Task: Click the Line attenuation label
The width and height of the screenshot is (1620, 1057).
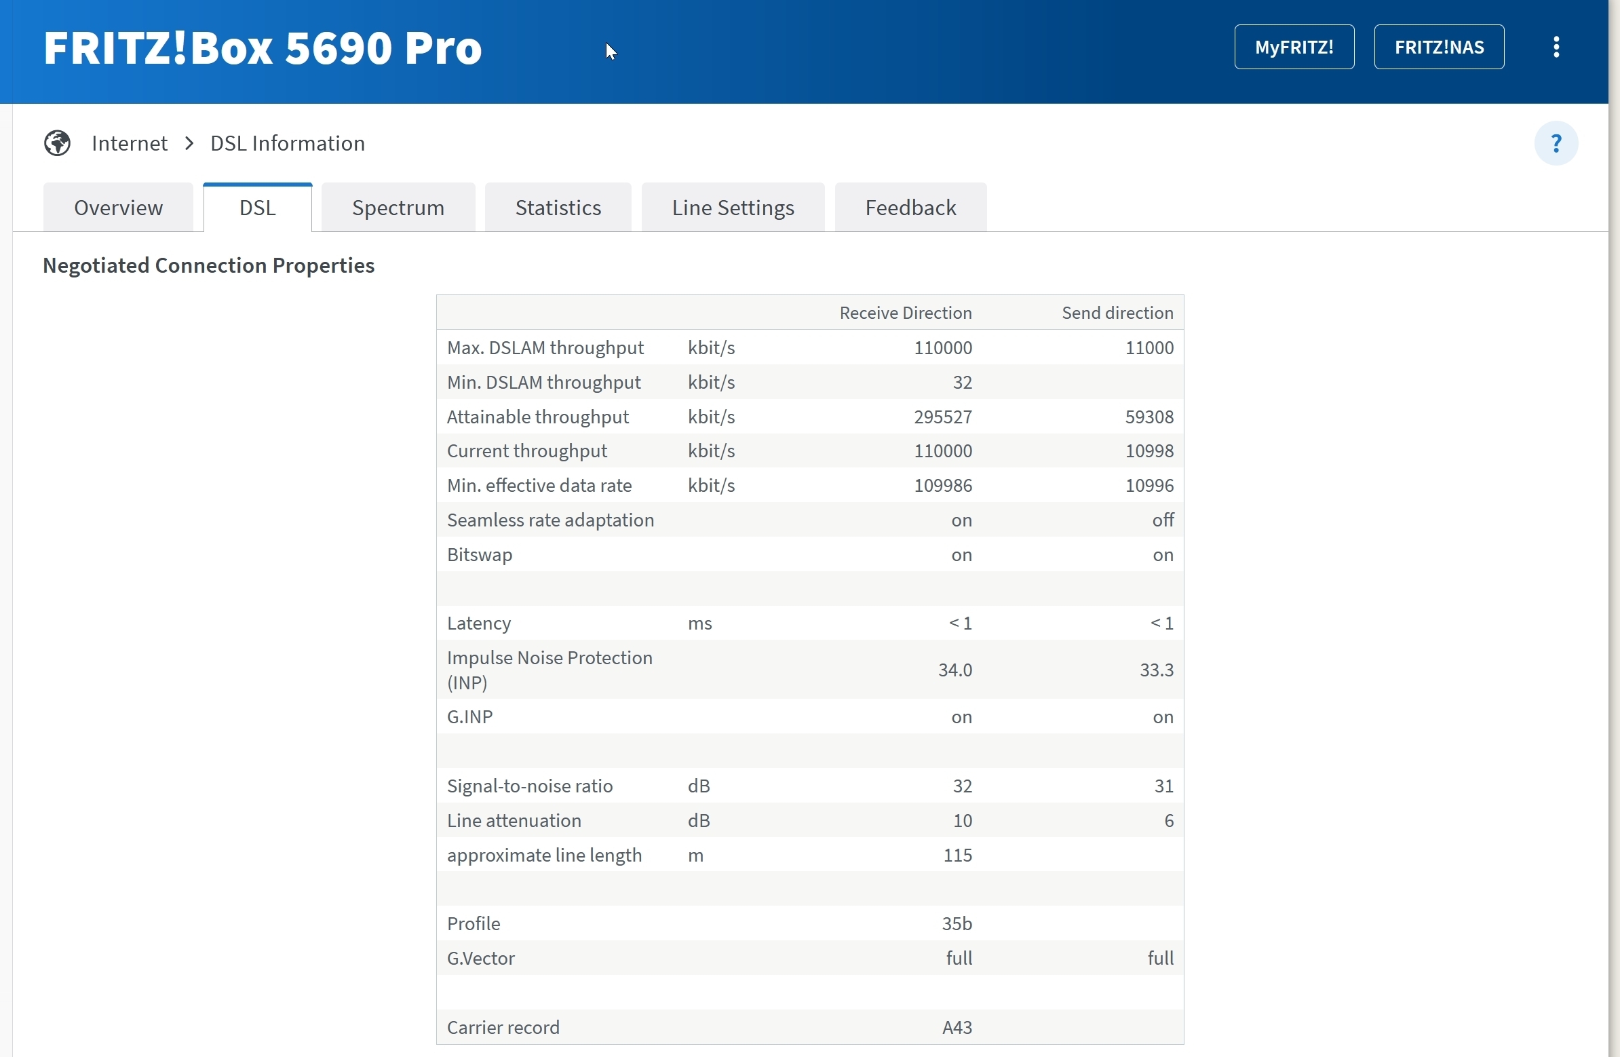Action: tap(514, 822)
